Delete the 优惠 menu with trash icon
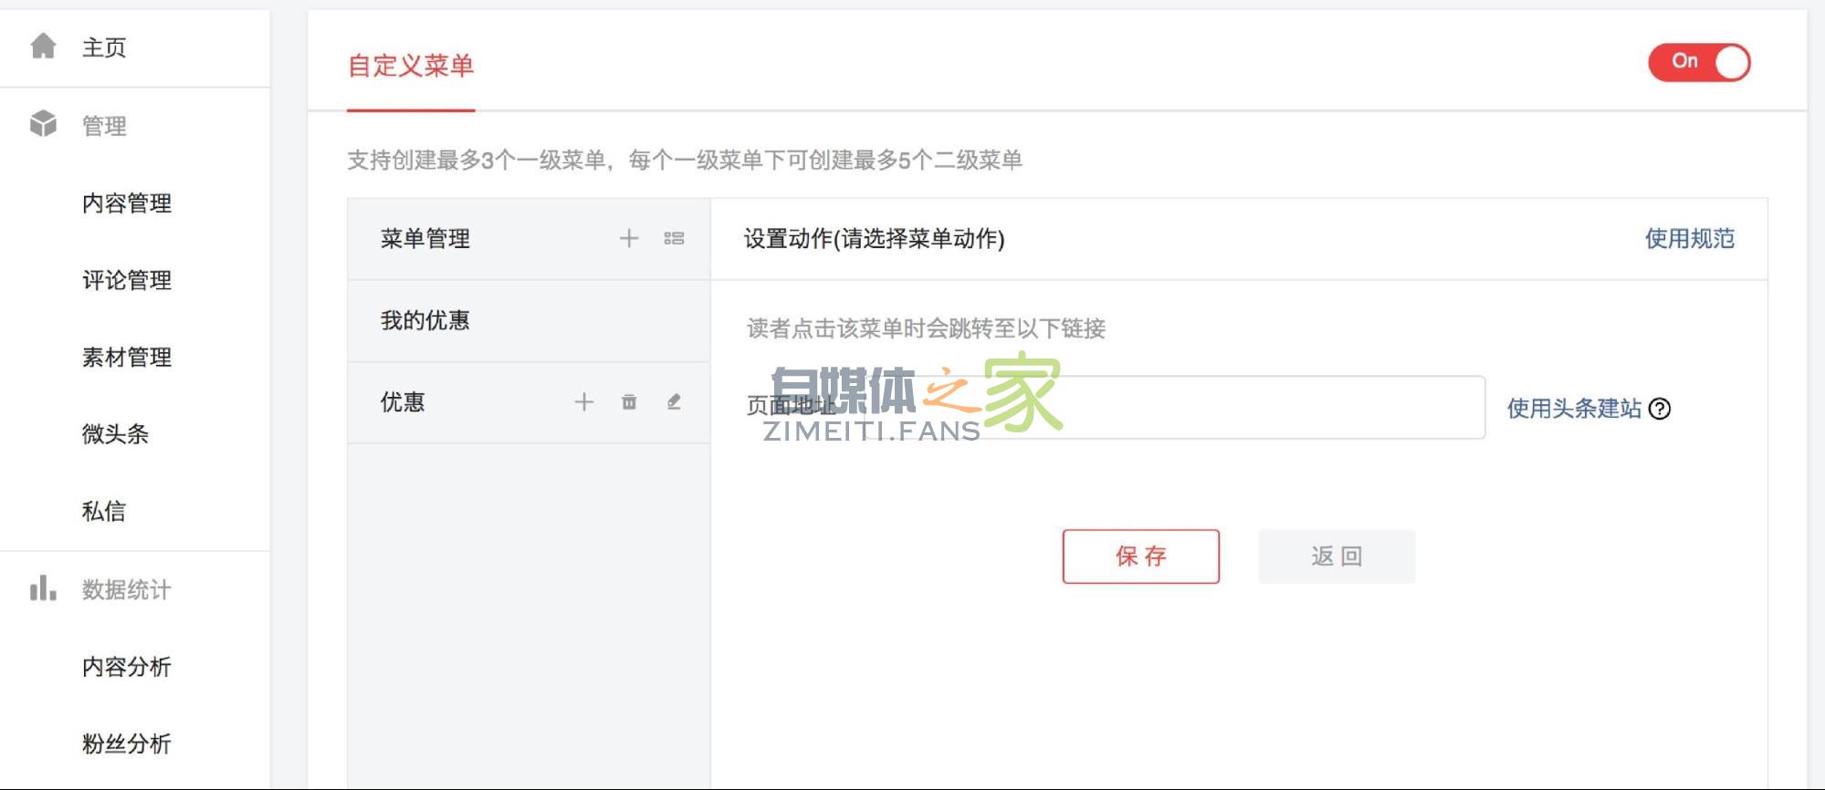Screen dimensions: 1825x790 tap(629, 402)
